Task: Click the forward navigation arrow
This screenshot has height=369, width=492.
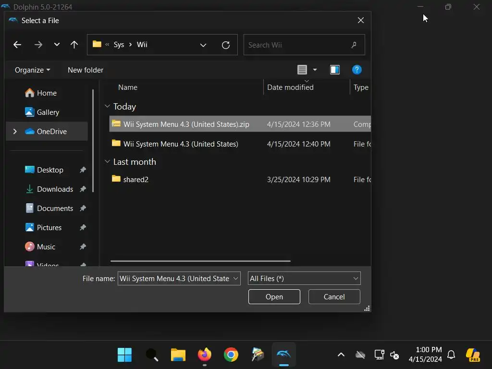Action: click(x=38, y=45)
